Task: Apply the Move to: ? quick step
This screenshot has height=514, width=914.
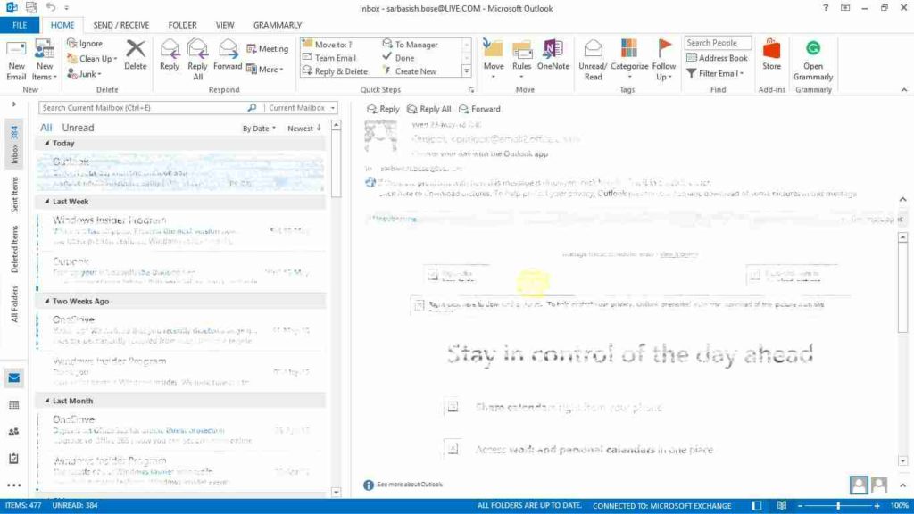Action: (x=328, y=45)
